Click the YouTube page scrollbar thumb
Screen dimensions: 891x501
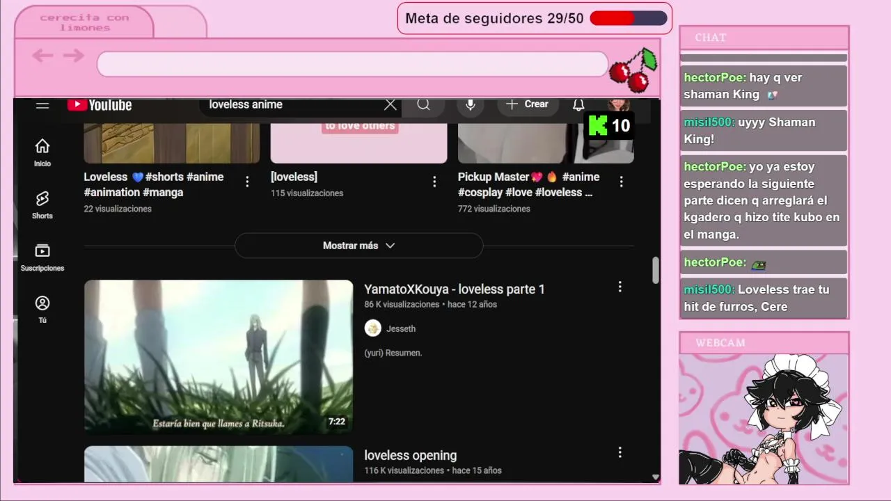point(655,270)
